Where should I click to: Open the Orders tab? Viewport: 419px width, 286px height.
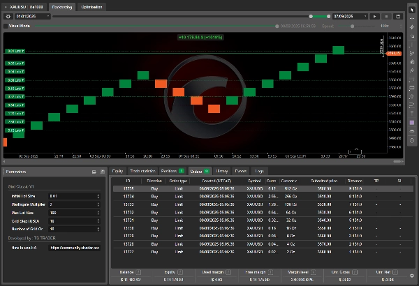[x=200, y=171]
